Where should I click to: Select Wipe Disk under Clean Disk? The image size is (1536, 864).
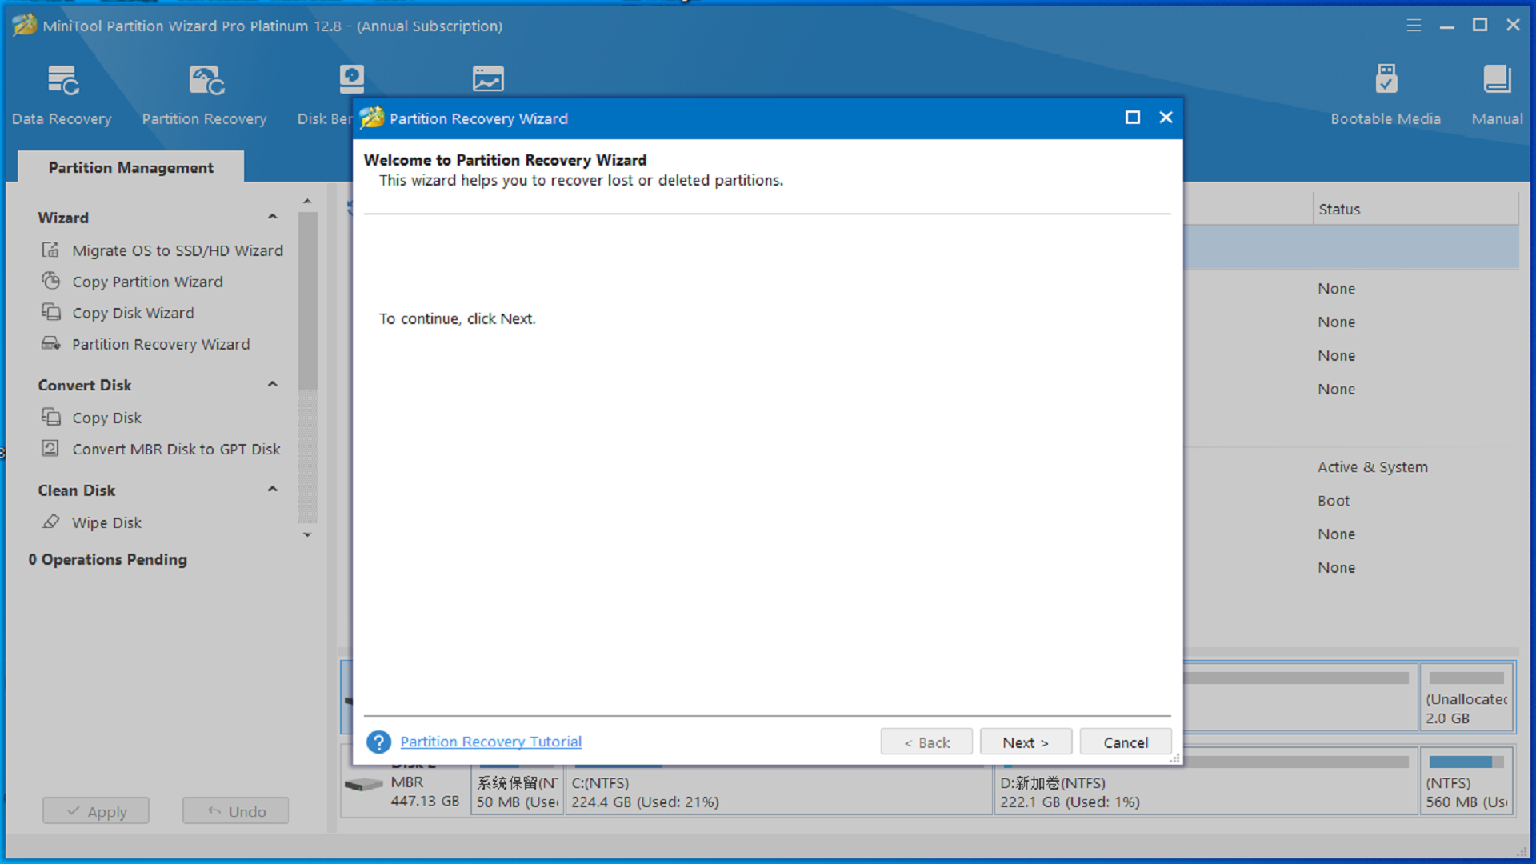(105, 522)
